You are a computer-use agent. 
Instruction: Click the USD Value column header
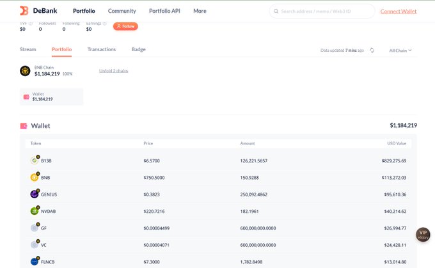point(397,143)
